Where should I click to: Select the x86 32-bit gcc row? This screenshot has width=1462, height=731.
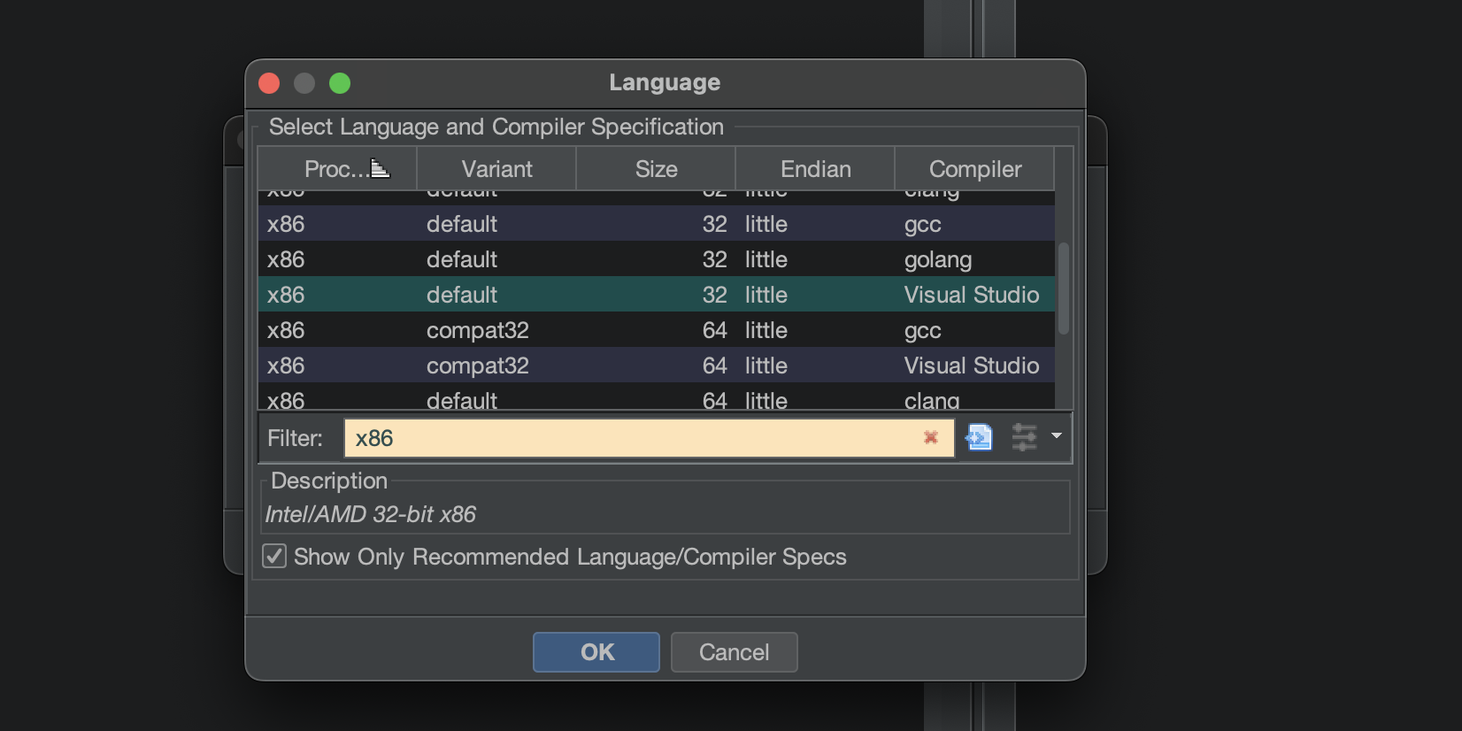(x=656, y=224)
